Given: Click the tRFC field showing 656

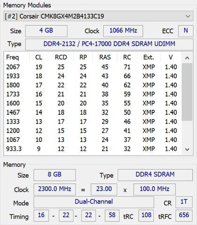Looking at the screenshot, I should [184, 216].
